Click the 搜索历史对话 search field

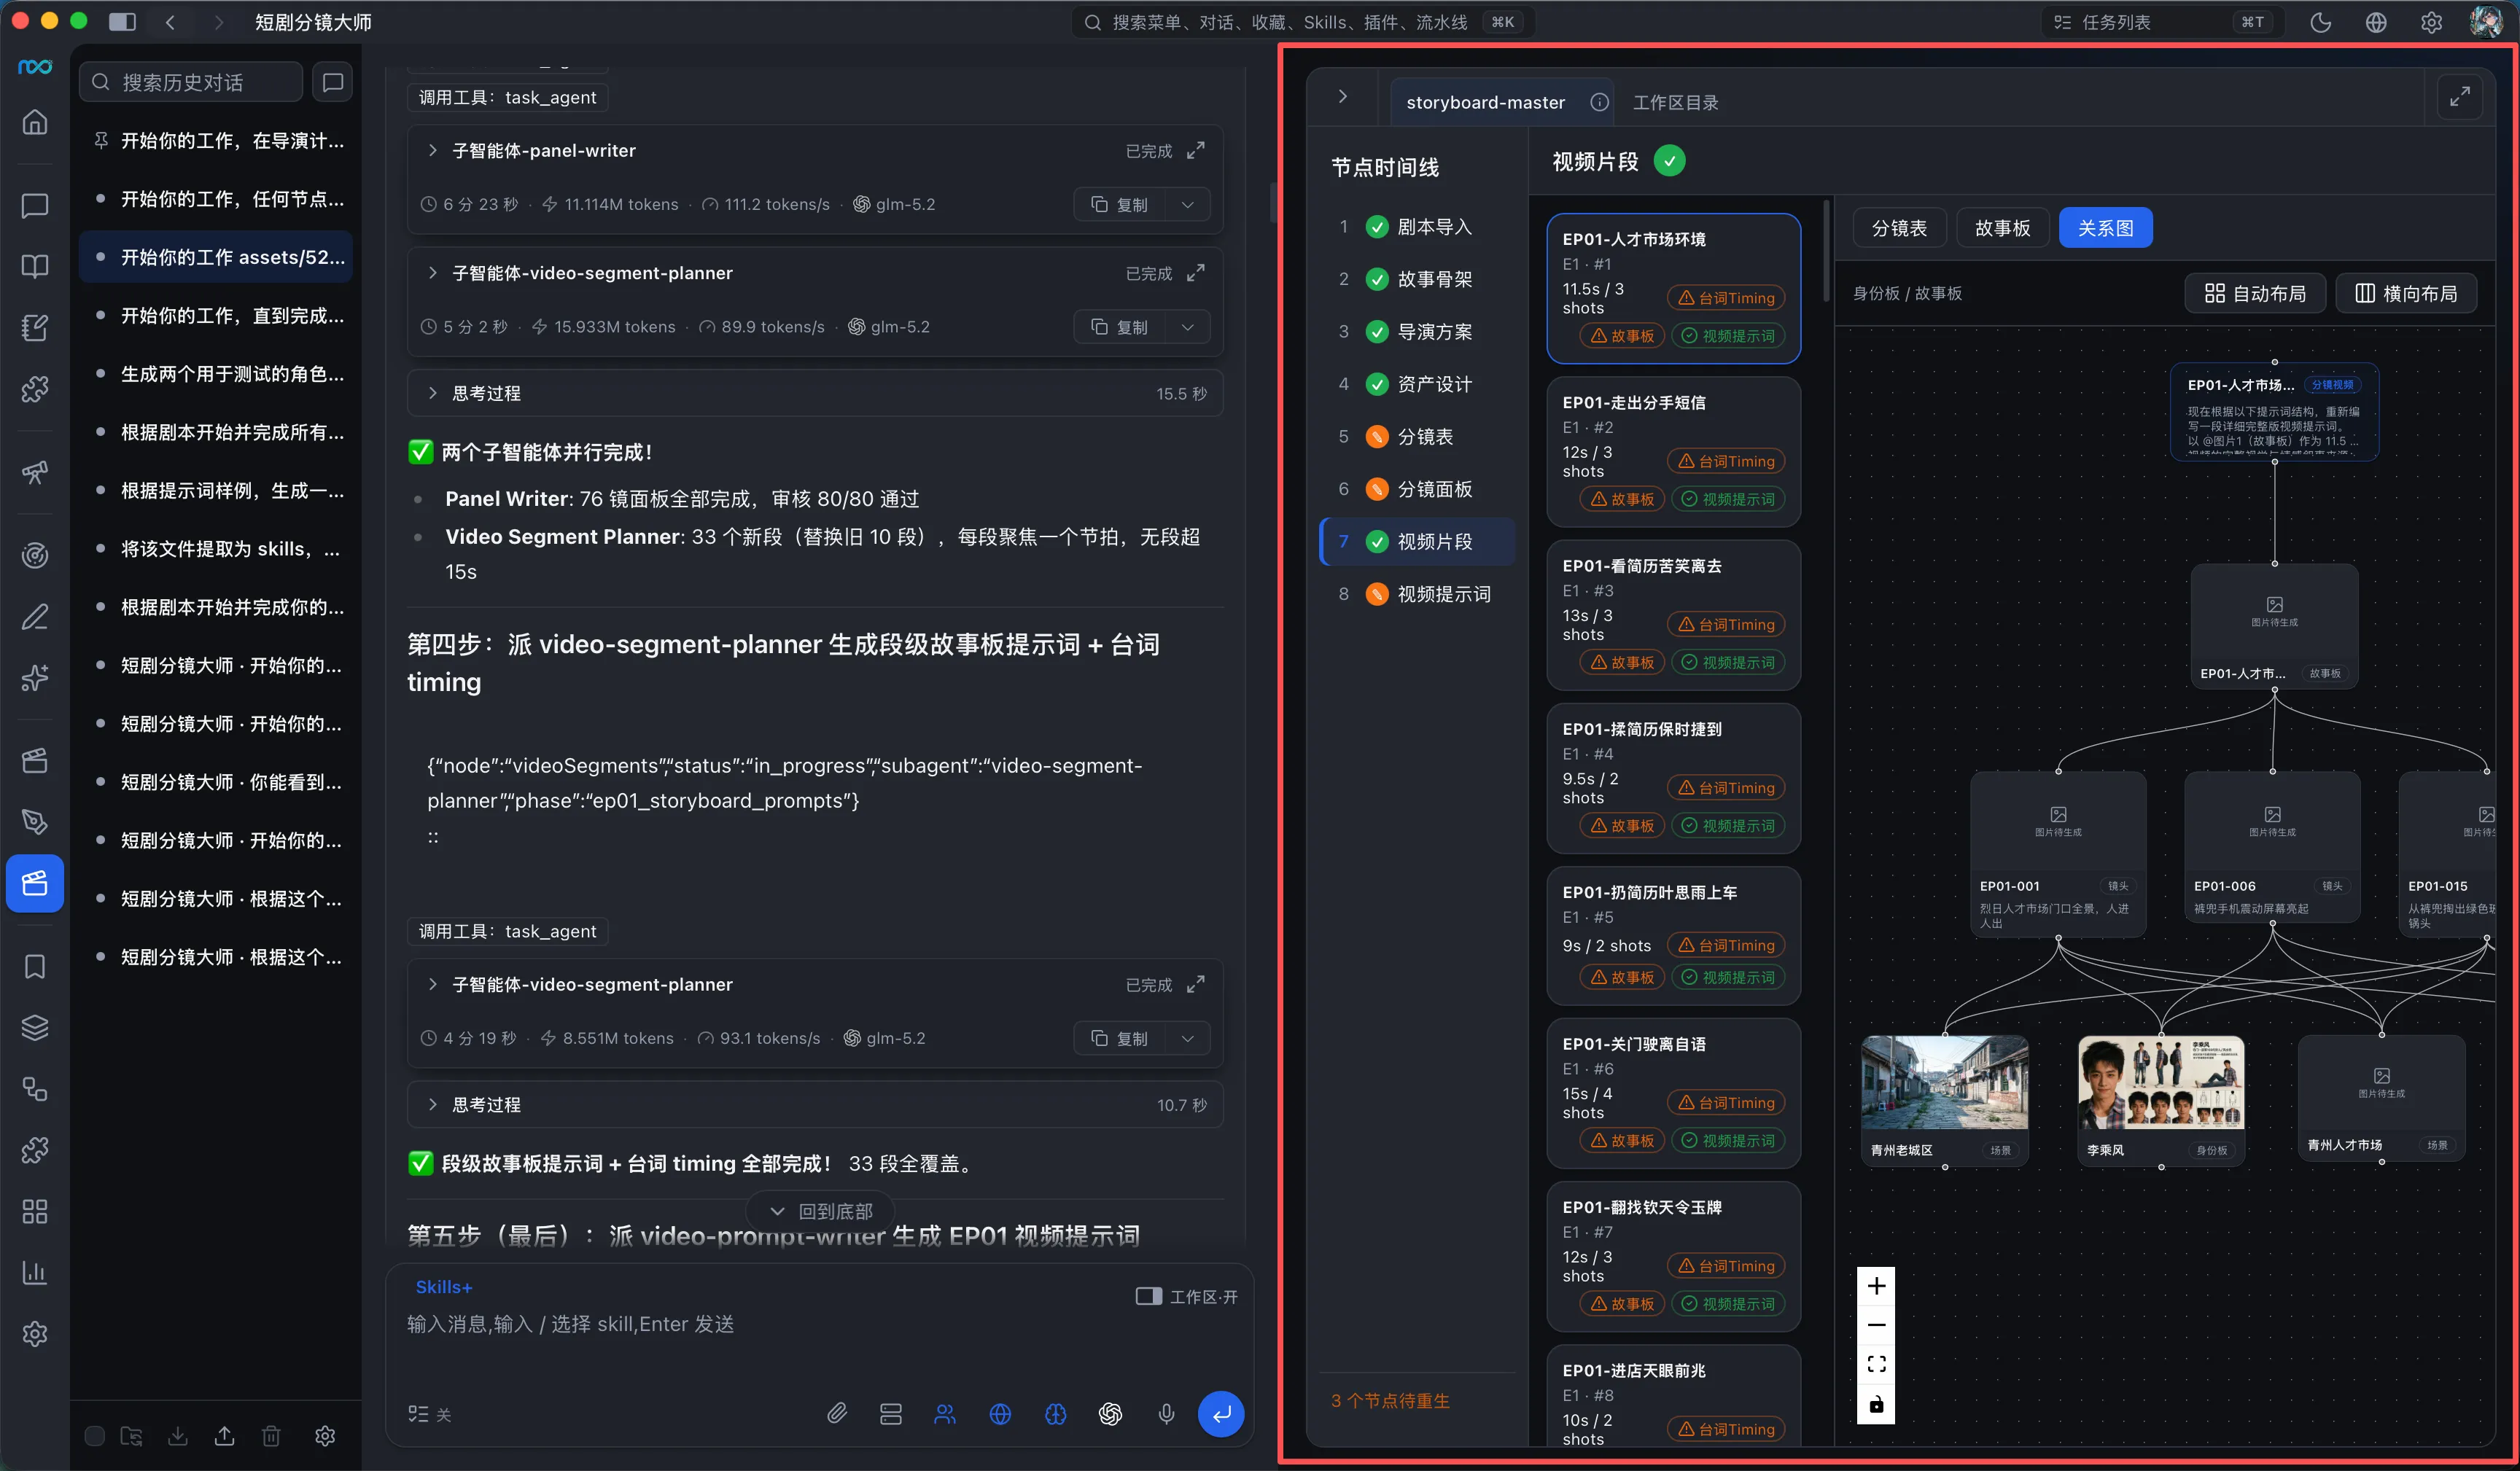coord(191,82)
